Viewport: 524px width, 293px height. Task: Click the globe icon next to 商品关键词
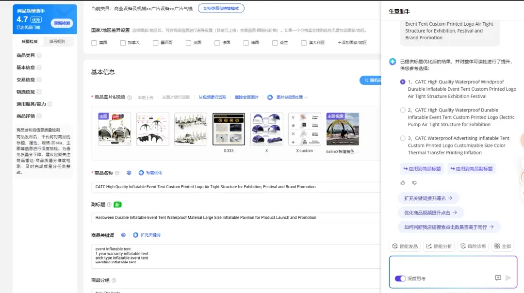tap(123, 235)
